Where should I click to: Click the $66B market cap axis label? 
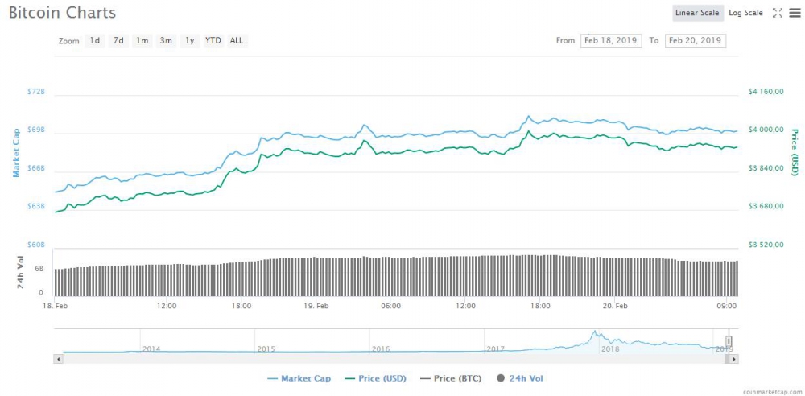pyautogui.click(x=36, y=168)
